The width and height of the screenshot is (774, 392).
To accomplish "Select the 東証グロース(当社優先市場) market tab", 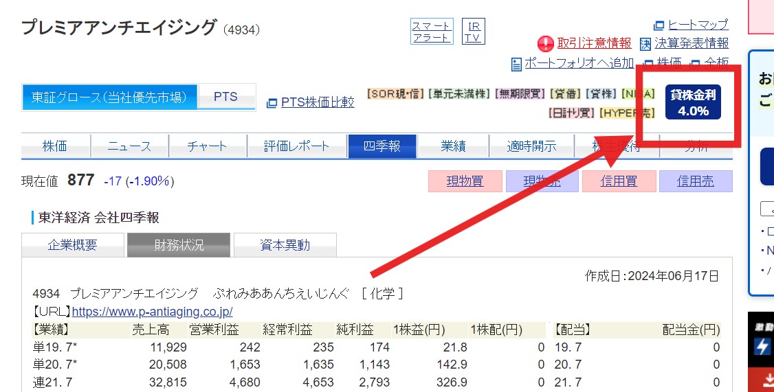I will (x=109, y=97).
